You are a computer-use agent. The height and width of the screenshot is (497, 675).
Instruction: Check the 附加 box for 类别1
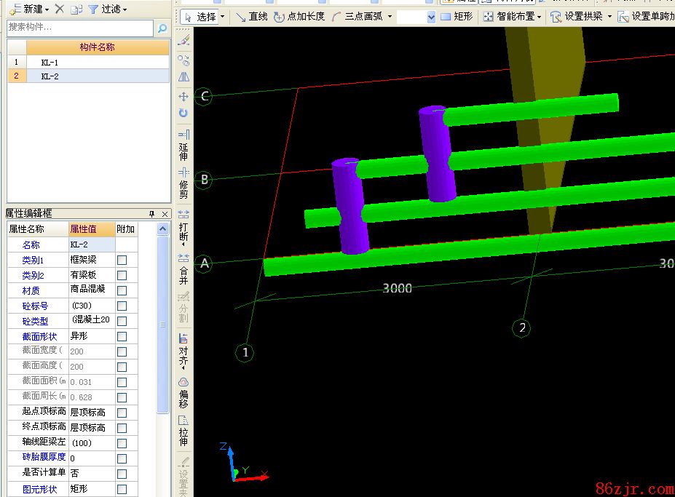click(x=122, y=260)
